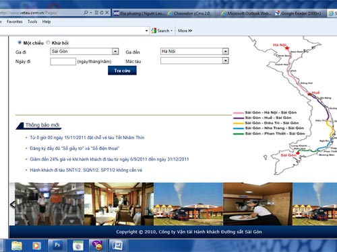Click the purple Sài Gòn - Huế legend line
This screenshot has width=337, height=252.
point(239,118)
